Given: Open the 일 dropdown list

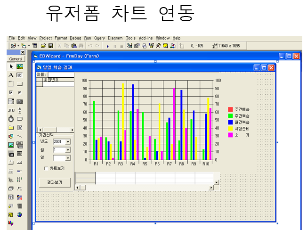Looking at the screenshot, I should coord(68,158).
